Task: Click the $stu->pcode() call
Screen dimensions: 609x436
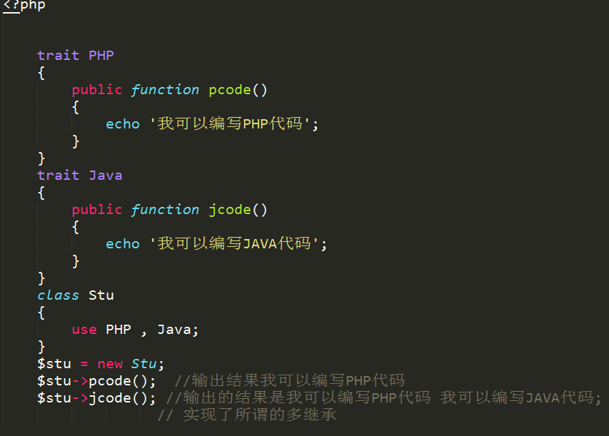Action: (96, 381)
